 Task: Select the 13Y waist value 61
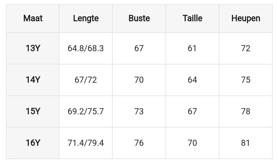(192, 48)
